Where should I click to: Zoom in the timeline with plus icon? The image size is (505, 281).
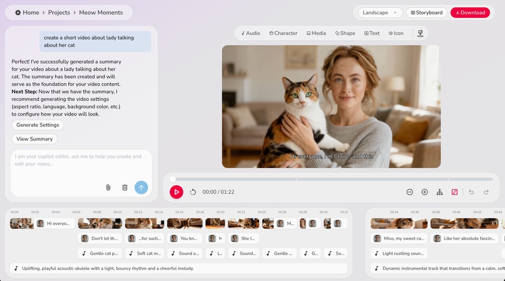point(425,192)
